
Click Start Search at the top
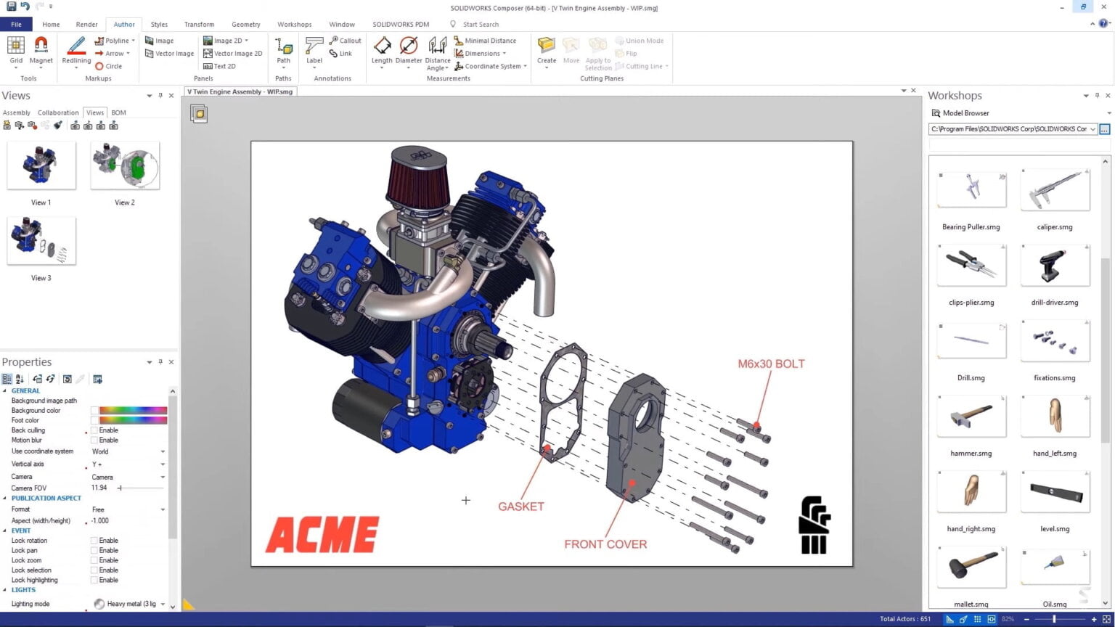480,24
